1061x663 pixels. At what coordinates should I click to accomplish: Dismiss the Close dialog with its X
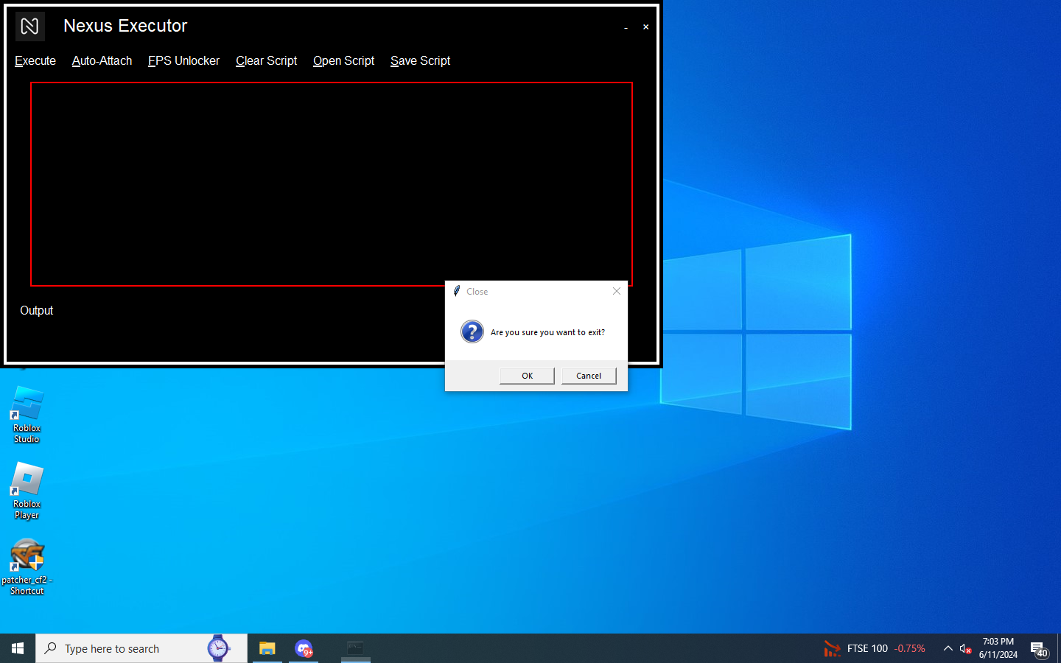point(617,291)
